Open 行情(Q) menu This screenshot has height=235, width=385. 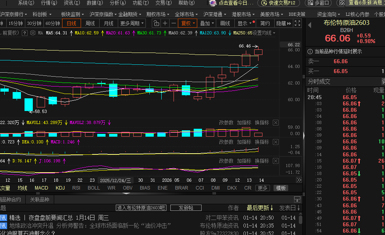pos(49,3)
